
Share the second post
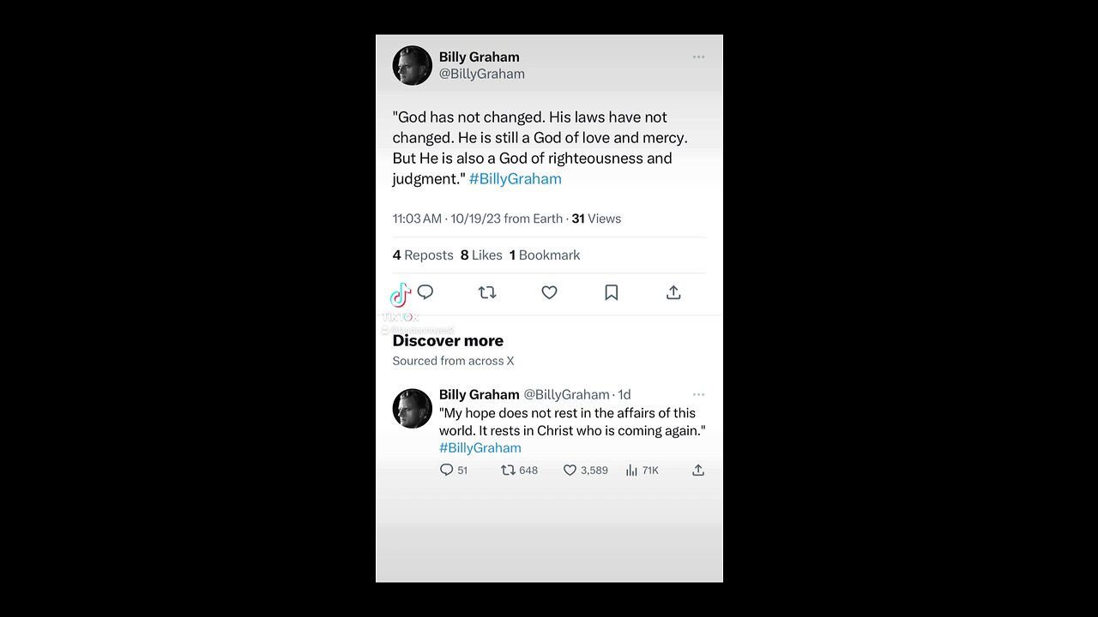tap(698, 470)
